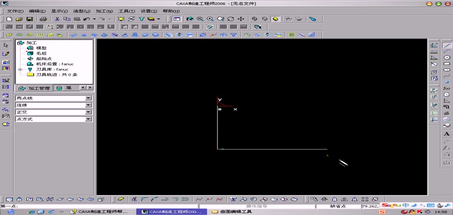Click the 缺省点 status bar field
453x215 pixels.
click(x=338, y=206)
